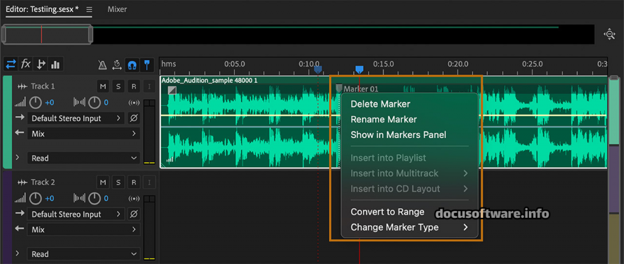
Task: Switch to the Mixer tab
Action: click(118, 10)
